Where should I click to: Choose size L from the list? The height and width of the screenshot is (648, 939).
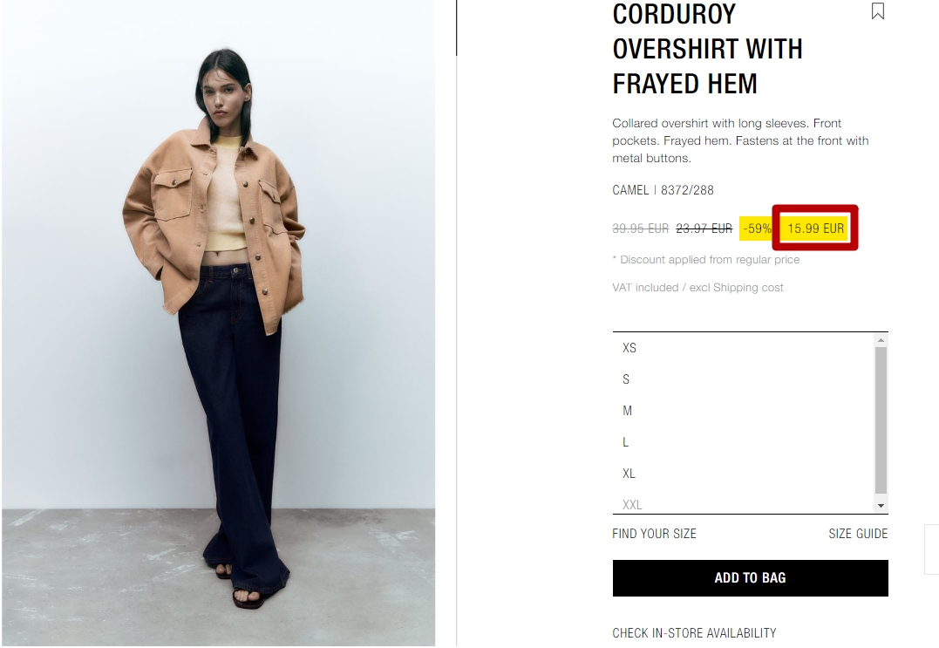coord(744,442)
